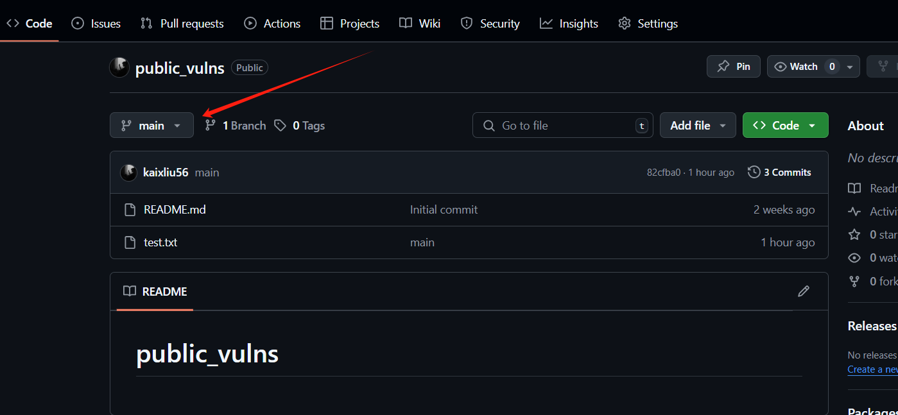Click the tag icon beside 0 Tags
898x415 pixels.
[x=280, y=126]
